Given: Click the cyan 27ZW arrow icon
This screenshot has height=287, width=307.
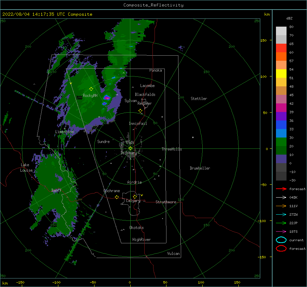Looking at the screenshot, I should click(281, 214).
